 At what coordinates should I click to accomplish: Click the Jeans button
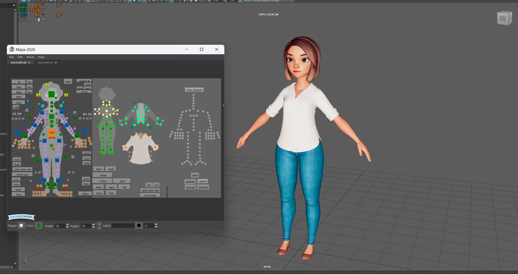pyautogui.click(x=111, y=187)
